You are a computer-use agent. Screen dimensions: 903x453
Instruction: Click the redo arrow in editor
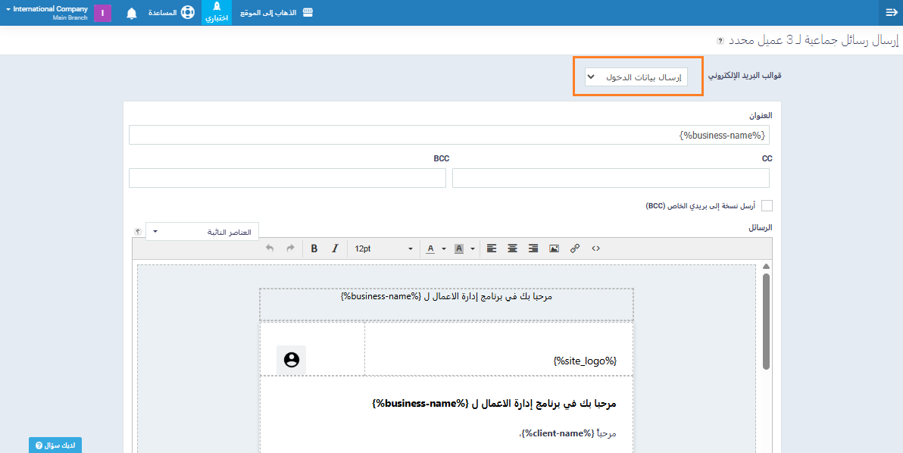pyautogui.click(x=290, y=248)
